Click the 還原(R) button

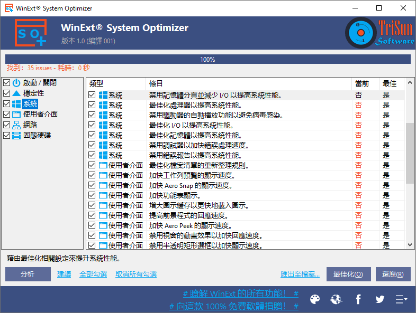click(x=393, y=274)
